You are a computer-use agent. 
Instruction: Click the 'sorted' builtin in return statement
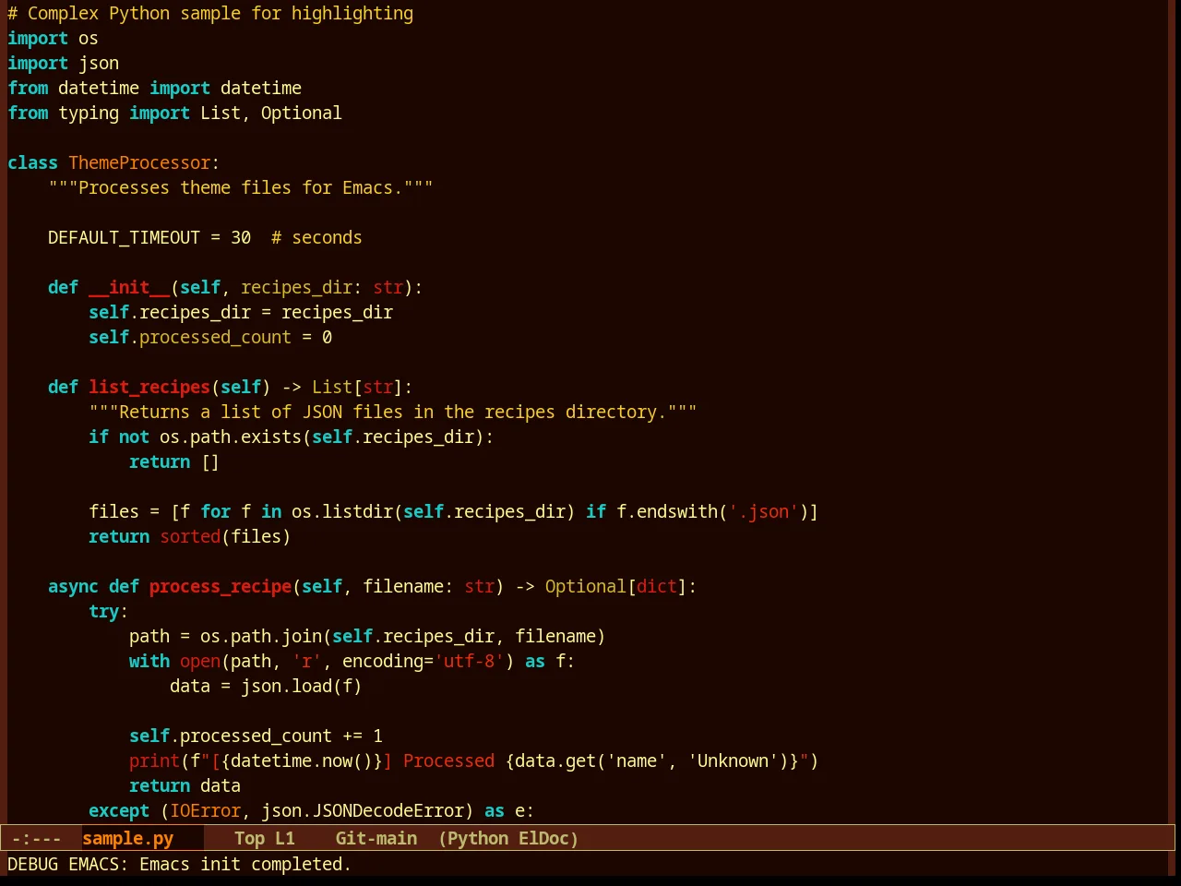pyautogui.click(x=190, y=536)
